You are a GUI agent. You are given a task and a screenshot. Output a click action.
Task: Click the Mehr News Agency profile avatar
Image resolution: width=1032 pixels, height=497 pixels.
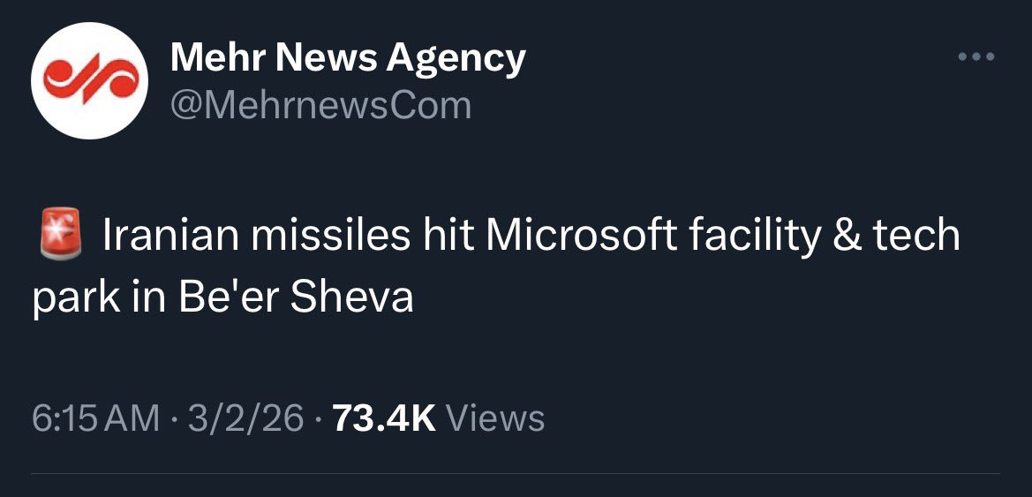coord(88,81)
